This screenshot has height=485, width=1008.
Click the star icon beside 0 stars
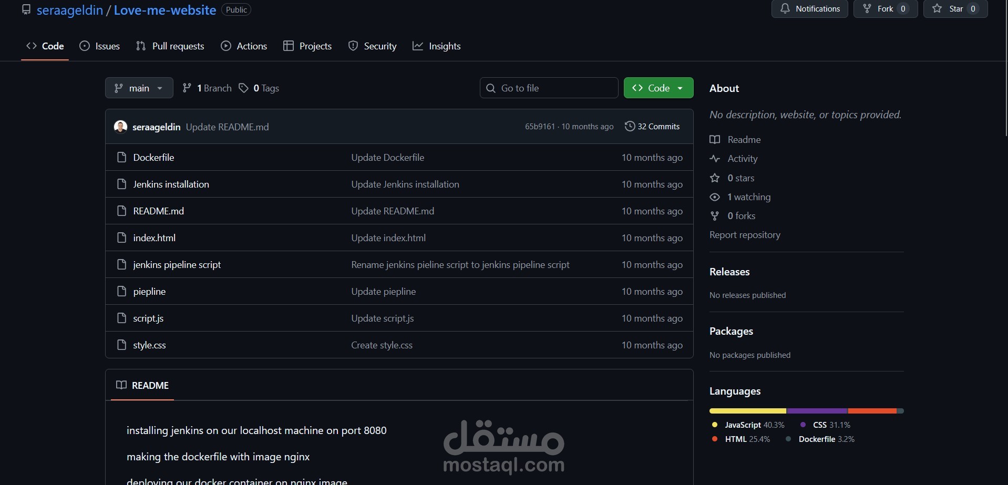715,178
